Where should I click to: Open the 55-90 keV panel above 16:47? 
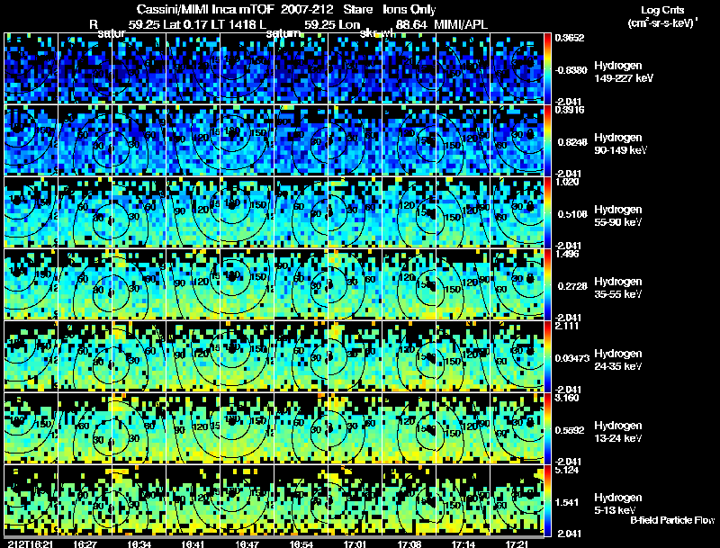[x=247, y=212]
